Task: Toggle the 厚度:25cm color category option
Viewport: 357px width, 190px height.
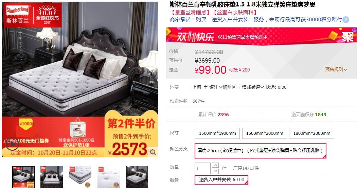Action: 261,150
